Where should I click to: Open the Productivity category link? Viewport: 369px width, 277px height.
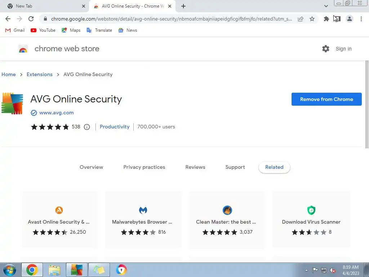115,127
